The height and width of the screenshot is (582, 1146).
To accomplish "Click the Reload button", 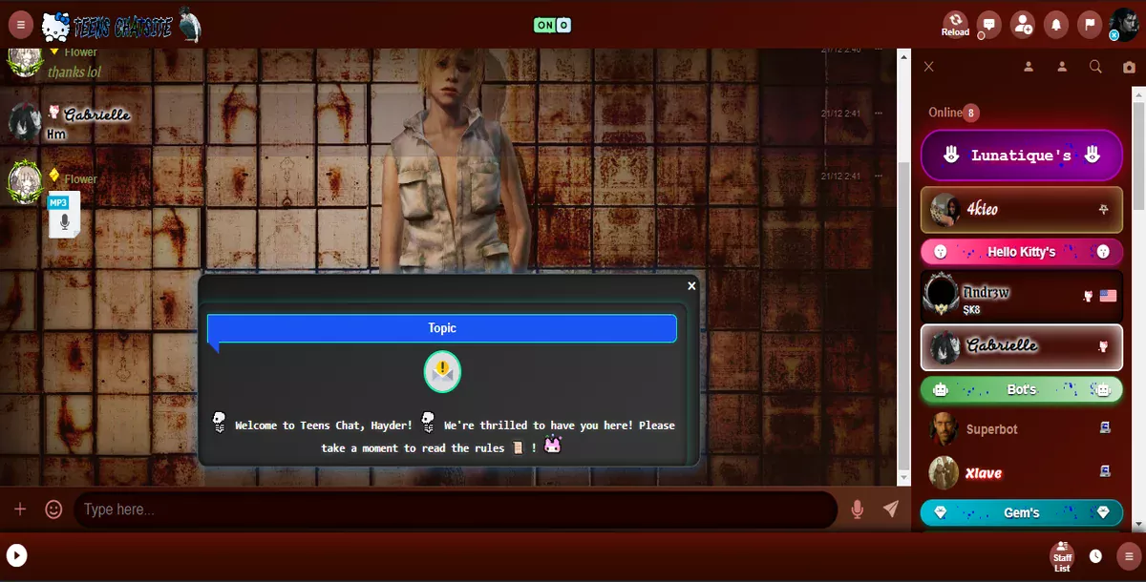I will [x=955, y=25].
